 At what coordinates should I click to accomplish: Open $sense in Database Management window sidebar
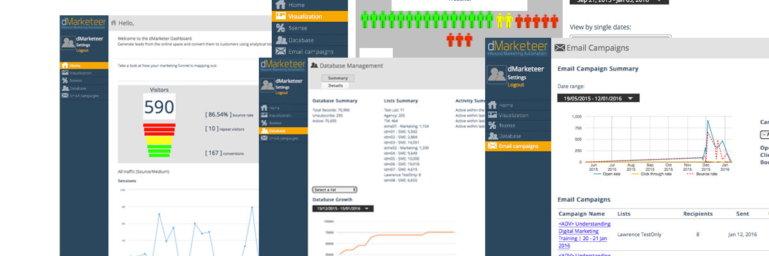click(x=283, y=123)
